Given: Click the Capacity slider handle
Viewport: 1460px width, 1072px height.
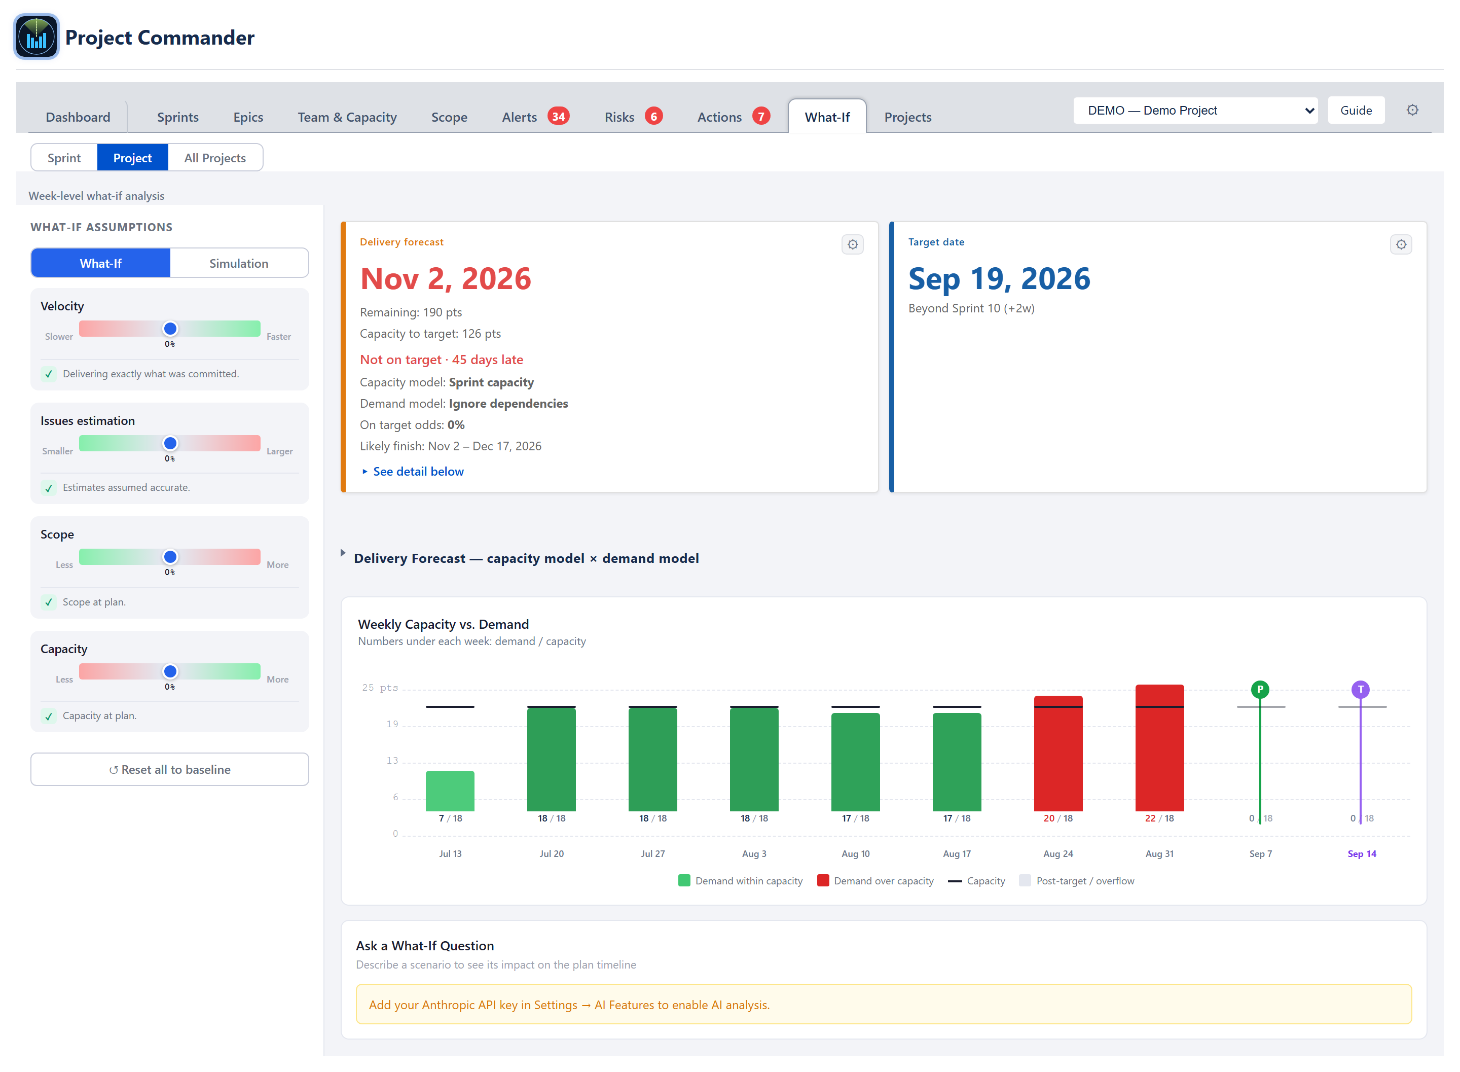Looking at the screenshot, I should coord(170,671).
